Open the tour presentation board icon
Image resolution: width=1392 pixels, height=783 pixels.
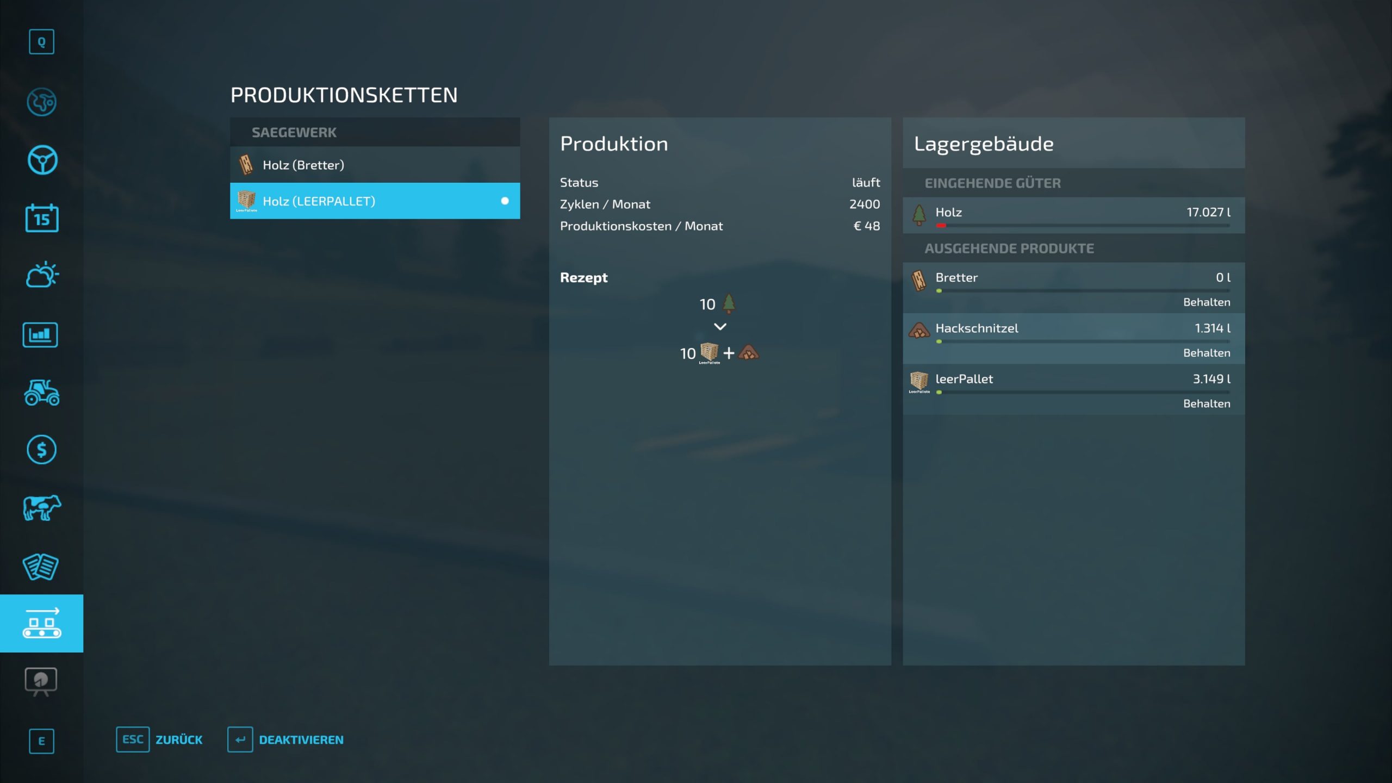[x=41, y=682]
